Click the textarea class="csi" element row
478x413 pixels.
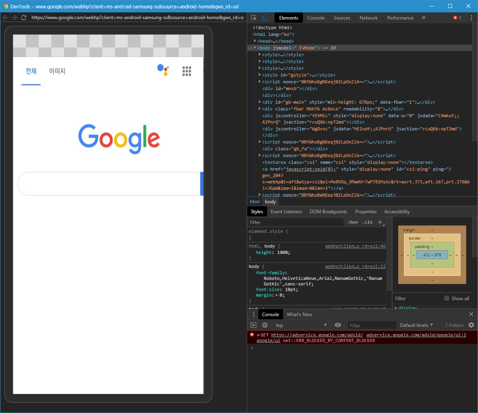[347, 162]
